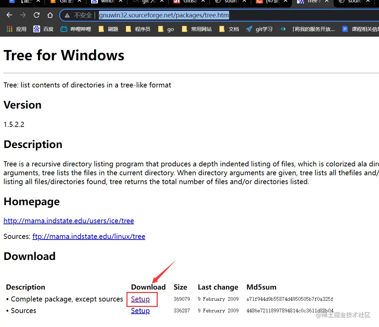Expand the 文档 bookmark folder
This screenshot has width=379, height=327.
[229, 29]
